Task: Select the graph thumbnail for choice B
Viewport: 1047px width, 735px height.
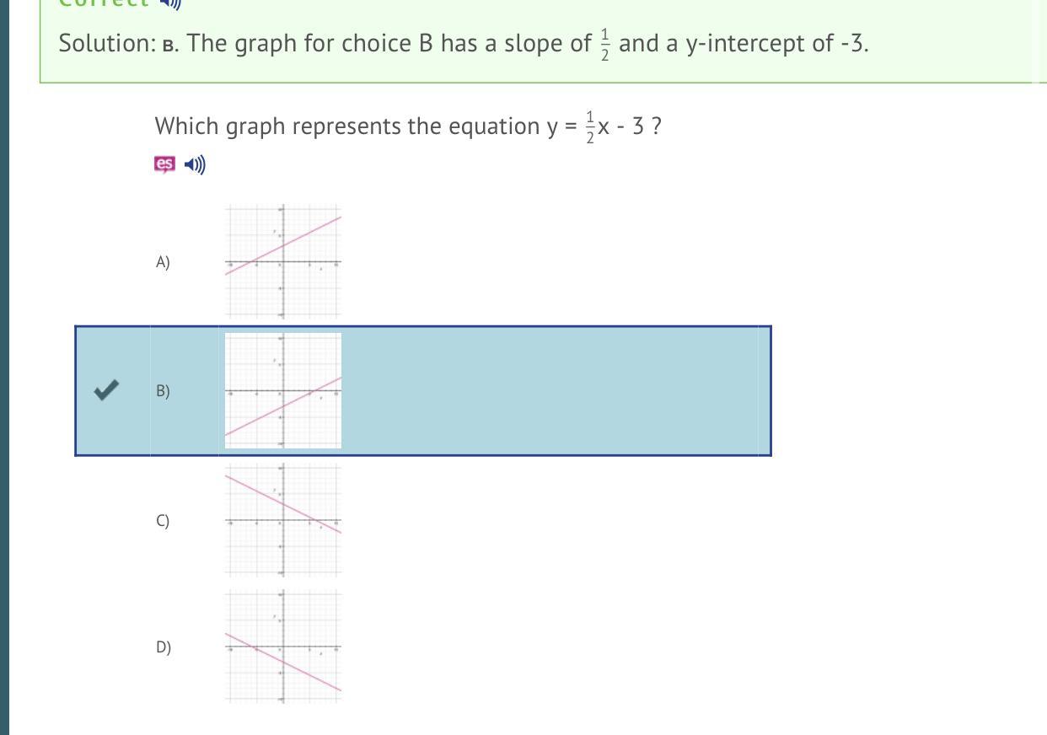Action: click(283, 390)
